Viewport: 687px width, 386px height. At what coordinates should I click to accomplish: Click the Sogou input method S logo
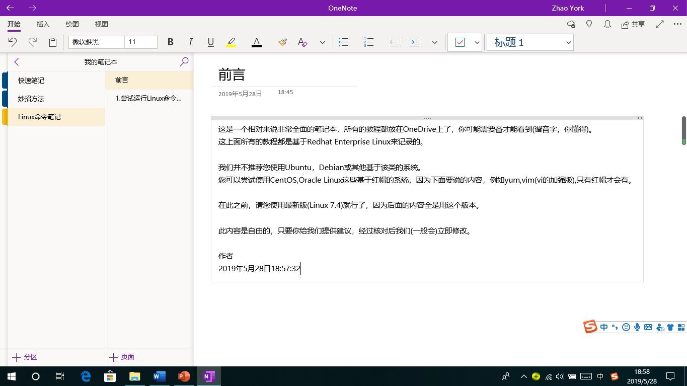coord(590,327)
